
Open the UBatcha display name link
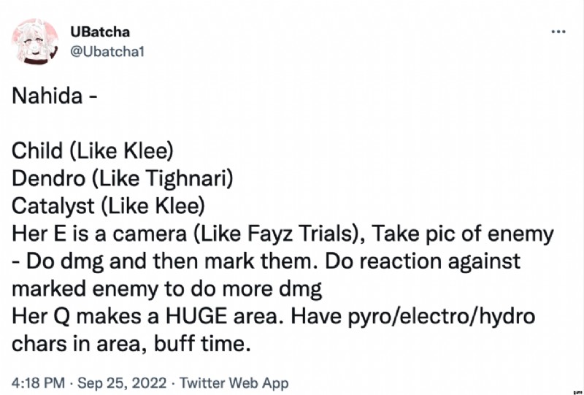click(100, 32)
